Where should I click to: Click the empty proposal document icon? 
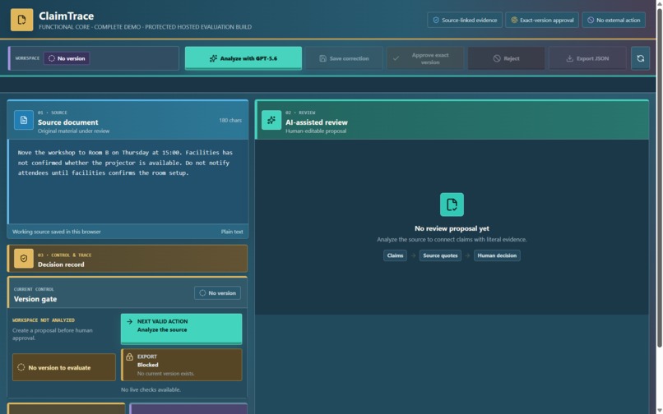(x=452, y=205)
